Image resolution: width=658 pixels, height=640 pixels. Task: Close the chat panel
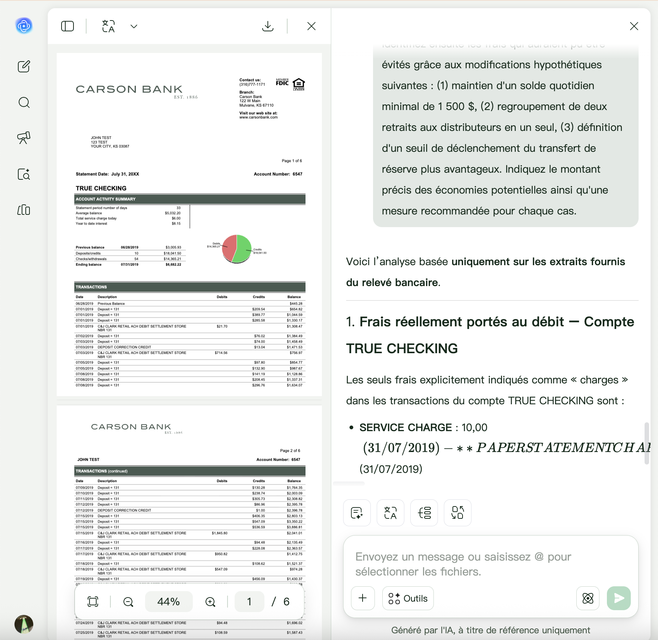634,26
